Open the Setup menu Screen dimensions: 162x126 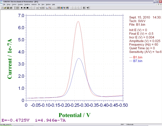9,5
